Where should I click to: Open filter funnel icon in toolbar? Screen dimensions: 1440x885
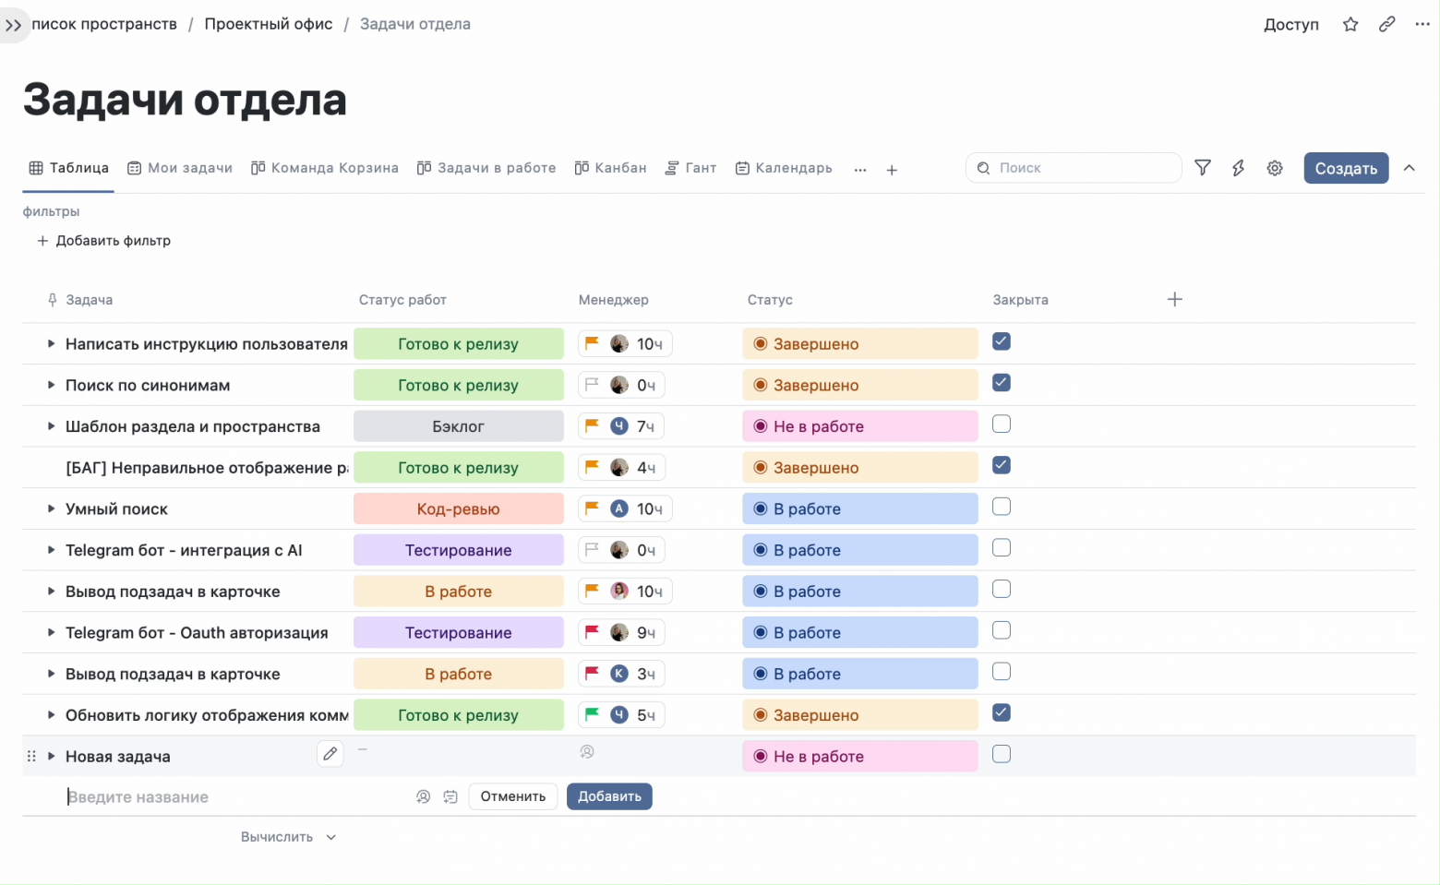pyautogui.click(x=1202, y=168)
